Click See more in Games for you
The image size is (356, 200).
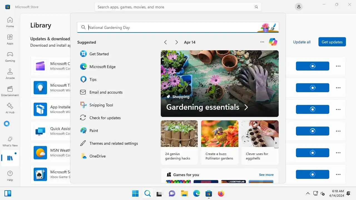point(266,175)
